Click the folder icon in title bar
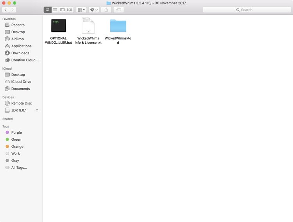 click(109, 3)
